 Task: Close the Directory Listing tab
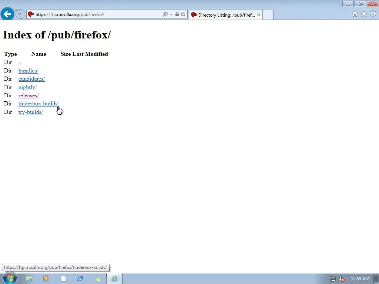click(259, 15)
